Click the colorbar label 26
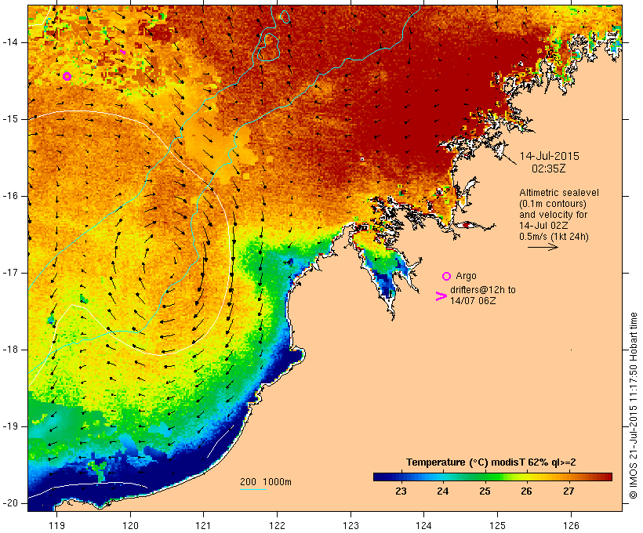Screen dimensions: 643x533 526,491
